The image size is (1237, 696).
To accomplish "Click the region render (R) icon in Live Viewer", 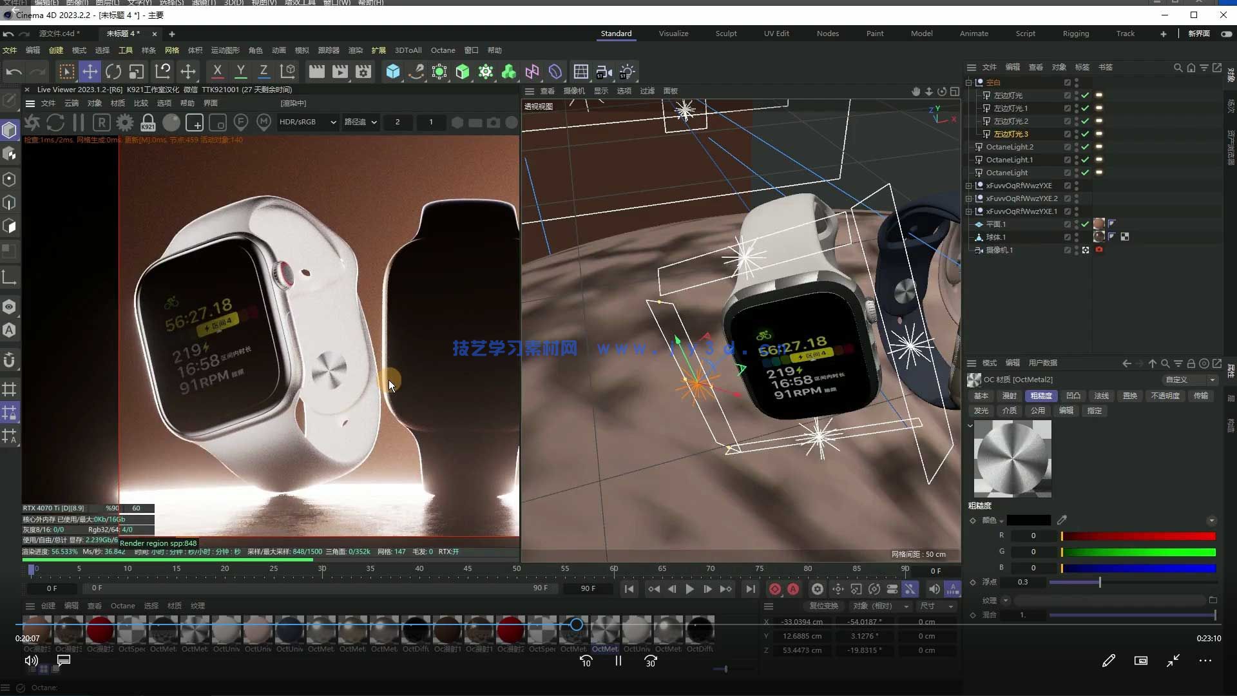I will (x=101, y=122).
